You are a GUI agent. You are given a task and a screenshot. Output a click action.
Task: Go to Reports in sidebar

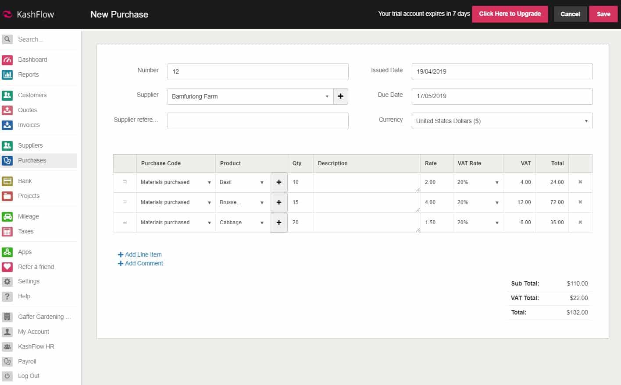click(x=29, y=74)
